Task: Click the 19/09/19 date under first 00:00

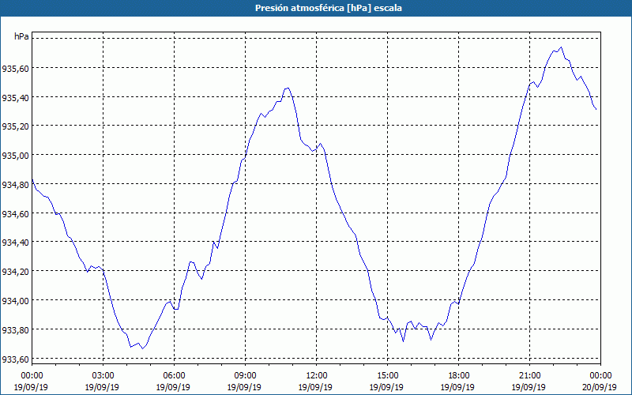Action: 31,387
